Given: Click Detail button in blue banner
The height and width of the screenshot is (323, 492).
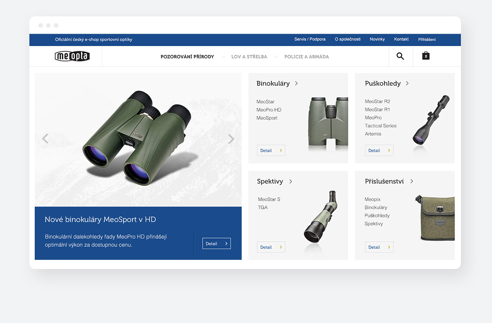Looking at the screenshot, I should (x=216, y=244).
